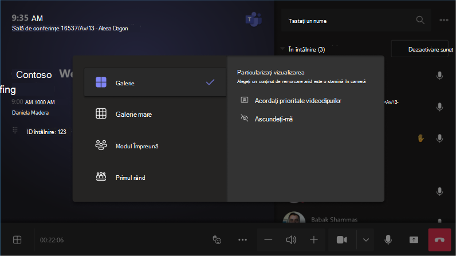Toggle the camera button
This screenshot has height=256, width=456.
click(341, 240)
